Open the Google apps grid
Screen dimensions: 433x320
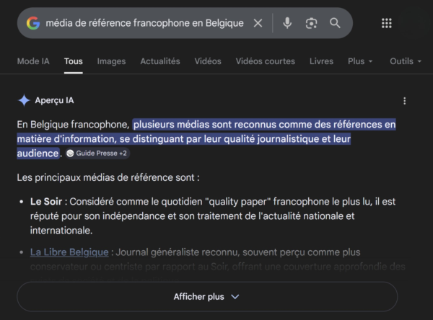tap(386, 23)
